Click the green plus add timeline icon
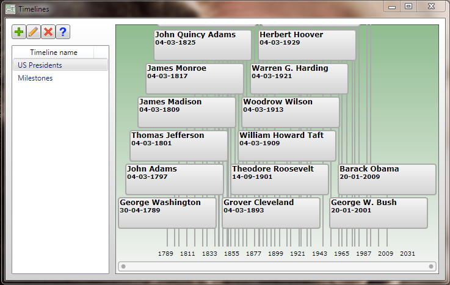This screenshot has width=450, height=285. click(19, 32)
